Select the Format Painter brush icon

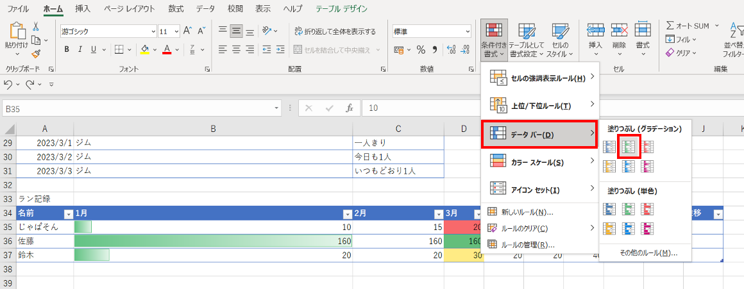point(36,54)
